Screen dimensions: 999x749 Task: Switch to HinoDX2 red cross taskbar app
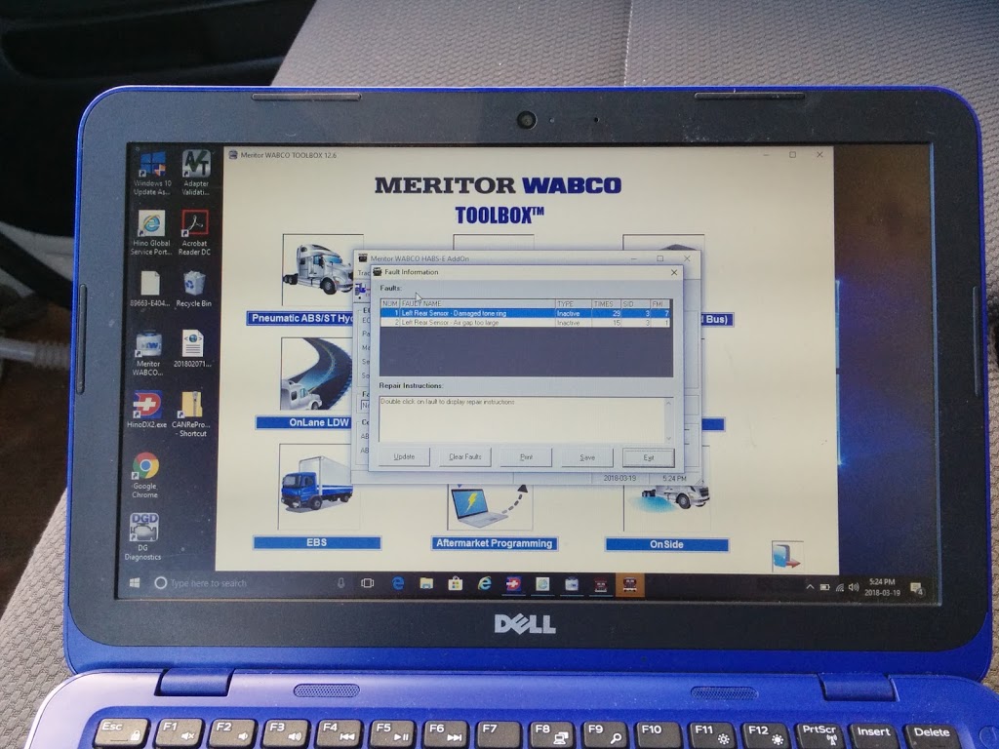(x=513, y=584)
